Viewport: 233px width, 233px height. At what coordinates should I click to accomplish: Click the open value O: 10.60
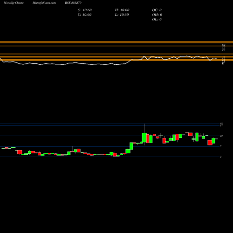(x=85, y=10)
